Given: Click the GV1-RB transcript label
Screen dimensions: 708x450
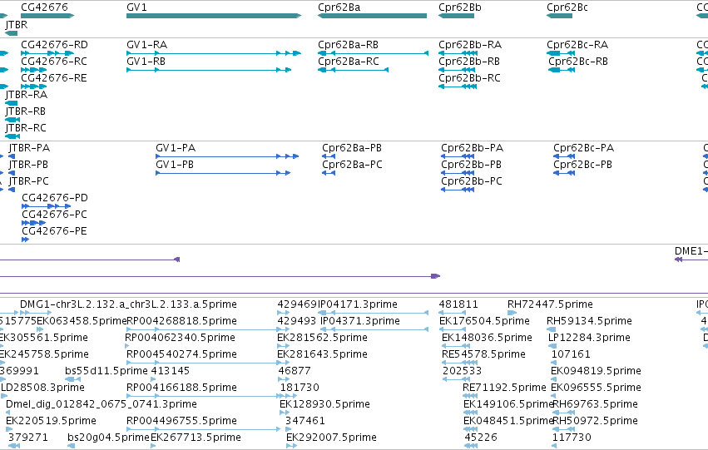Looking at the screenshot, I should point(146,61).
